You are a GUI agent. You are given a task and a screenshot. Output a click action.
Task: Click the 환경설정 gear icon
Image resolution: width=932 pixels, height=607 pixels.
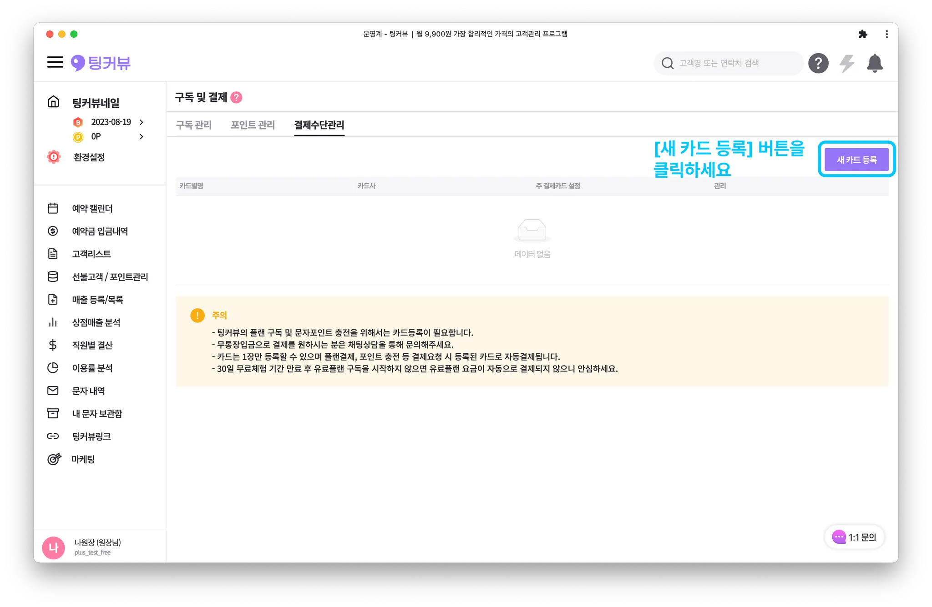pos(54,157)
